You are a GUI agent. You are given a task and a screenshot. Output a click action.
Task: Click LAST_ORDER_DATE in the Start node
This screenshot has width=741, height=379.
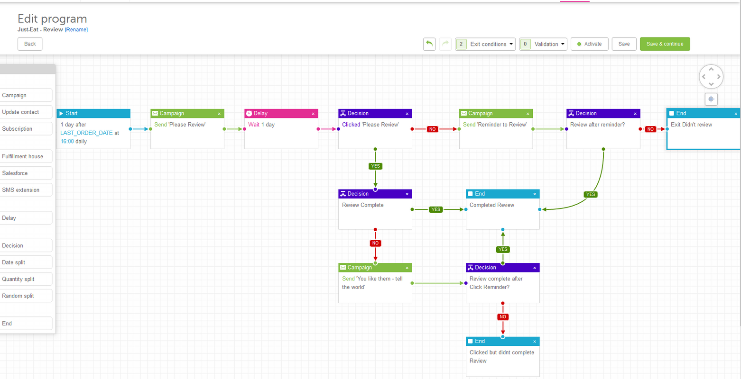[x=88, y=133]
